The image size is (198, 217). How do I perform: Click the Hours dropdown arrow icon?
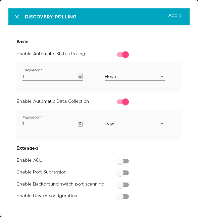162,77
